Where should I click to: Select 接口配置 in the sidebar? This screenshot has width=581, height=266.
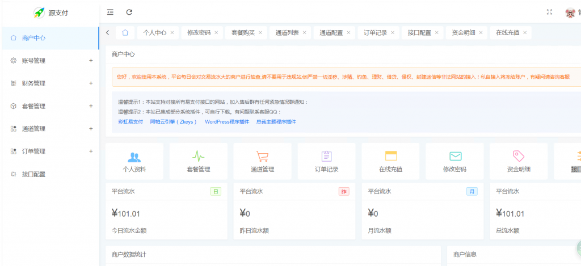tap(33, 174)
